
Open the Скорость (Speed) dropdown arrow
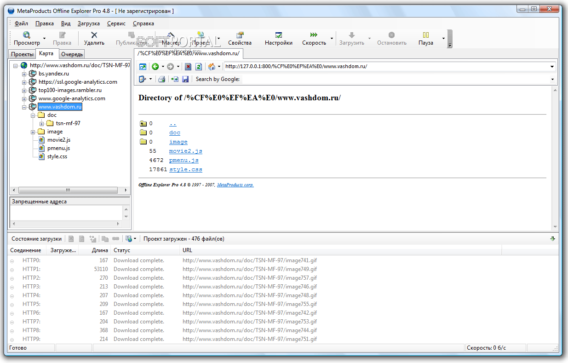(332, 39)
